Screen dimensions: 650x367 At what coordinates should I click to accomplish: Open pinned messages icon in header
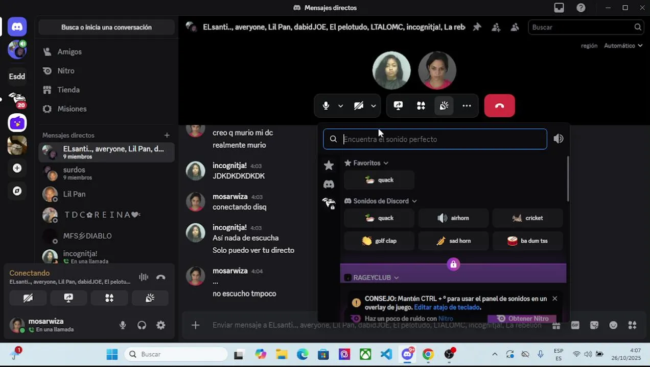[x=477, y=27]
